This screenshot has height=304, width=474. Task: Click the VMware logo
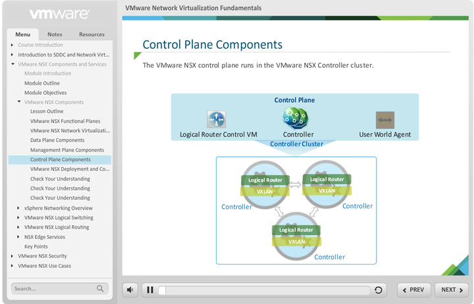[59, 14]
